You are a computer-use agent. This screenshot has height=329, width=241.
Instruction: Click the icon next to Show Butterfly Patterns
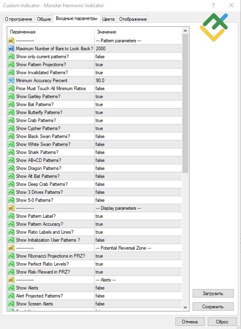pyautogui.click(x=11, y=113)
